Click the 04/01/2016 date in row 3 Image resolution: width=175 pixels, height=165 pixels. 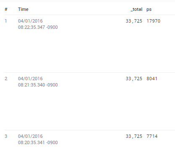(30, 136)
